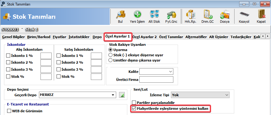Open the Bul search icon
This screenshot has width=271, height=115.
(x=120, y=15)
